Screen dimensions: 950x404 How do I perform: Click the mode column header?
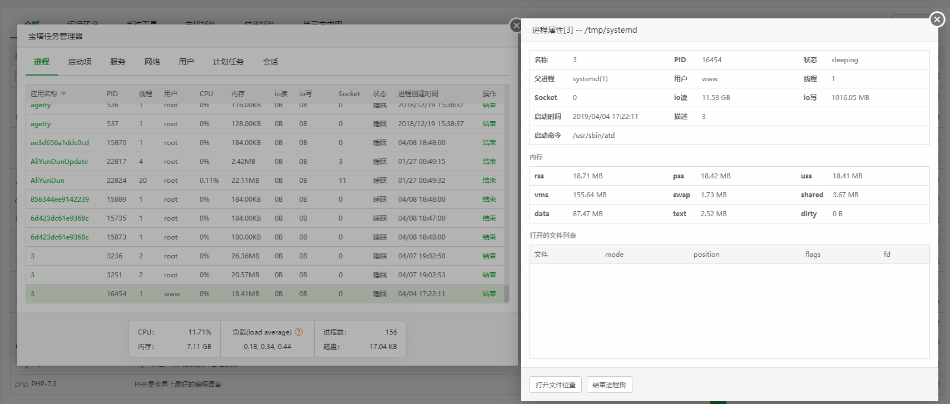click(x=614, y=254)
